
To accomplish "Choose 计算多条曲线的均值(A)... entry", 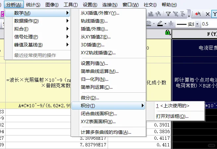I will 108,132.
